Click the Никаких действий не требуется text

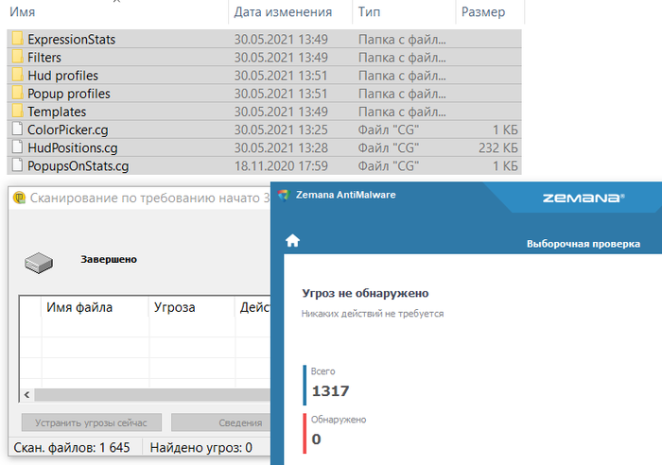tap(373, 314)
